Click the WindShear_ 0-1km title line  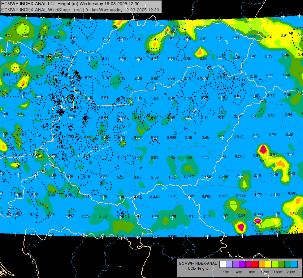click(x=80, y=10)
